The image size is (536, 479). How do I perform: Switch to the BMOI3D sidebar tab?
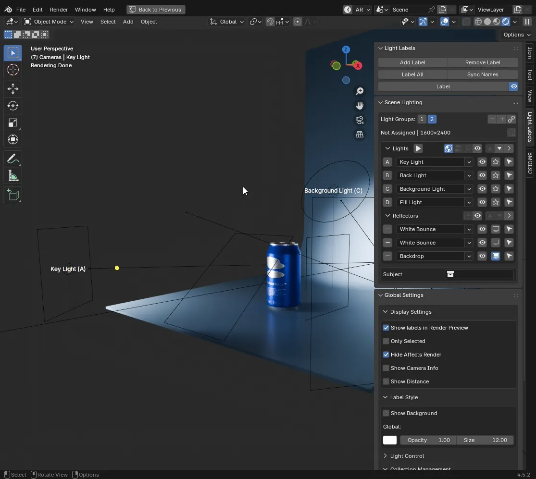(x=529, y=163)
